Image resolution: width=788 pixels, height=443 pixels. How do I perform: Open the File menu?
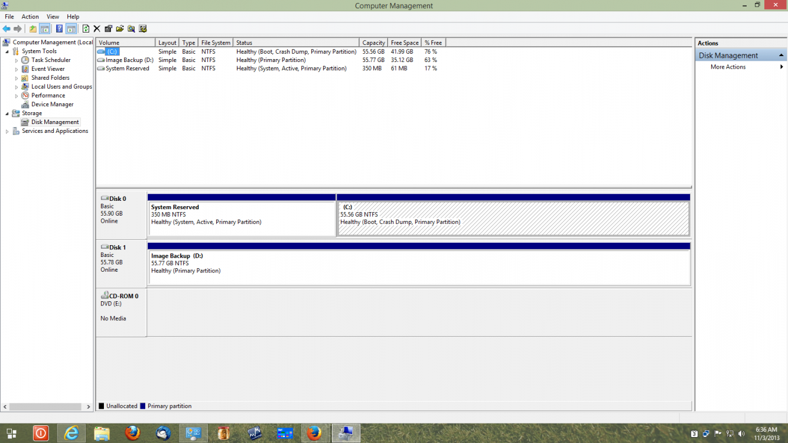[x=9, y=17]
